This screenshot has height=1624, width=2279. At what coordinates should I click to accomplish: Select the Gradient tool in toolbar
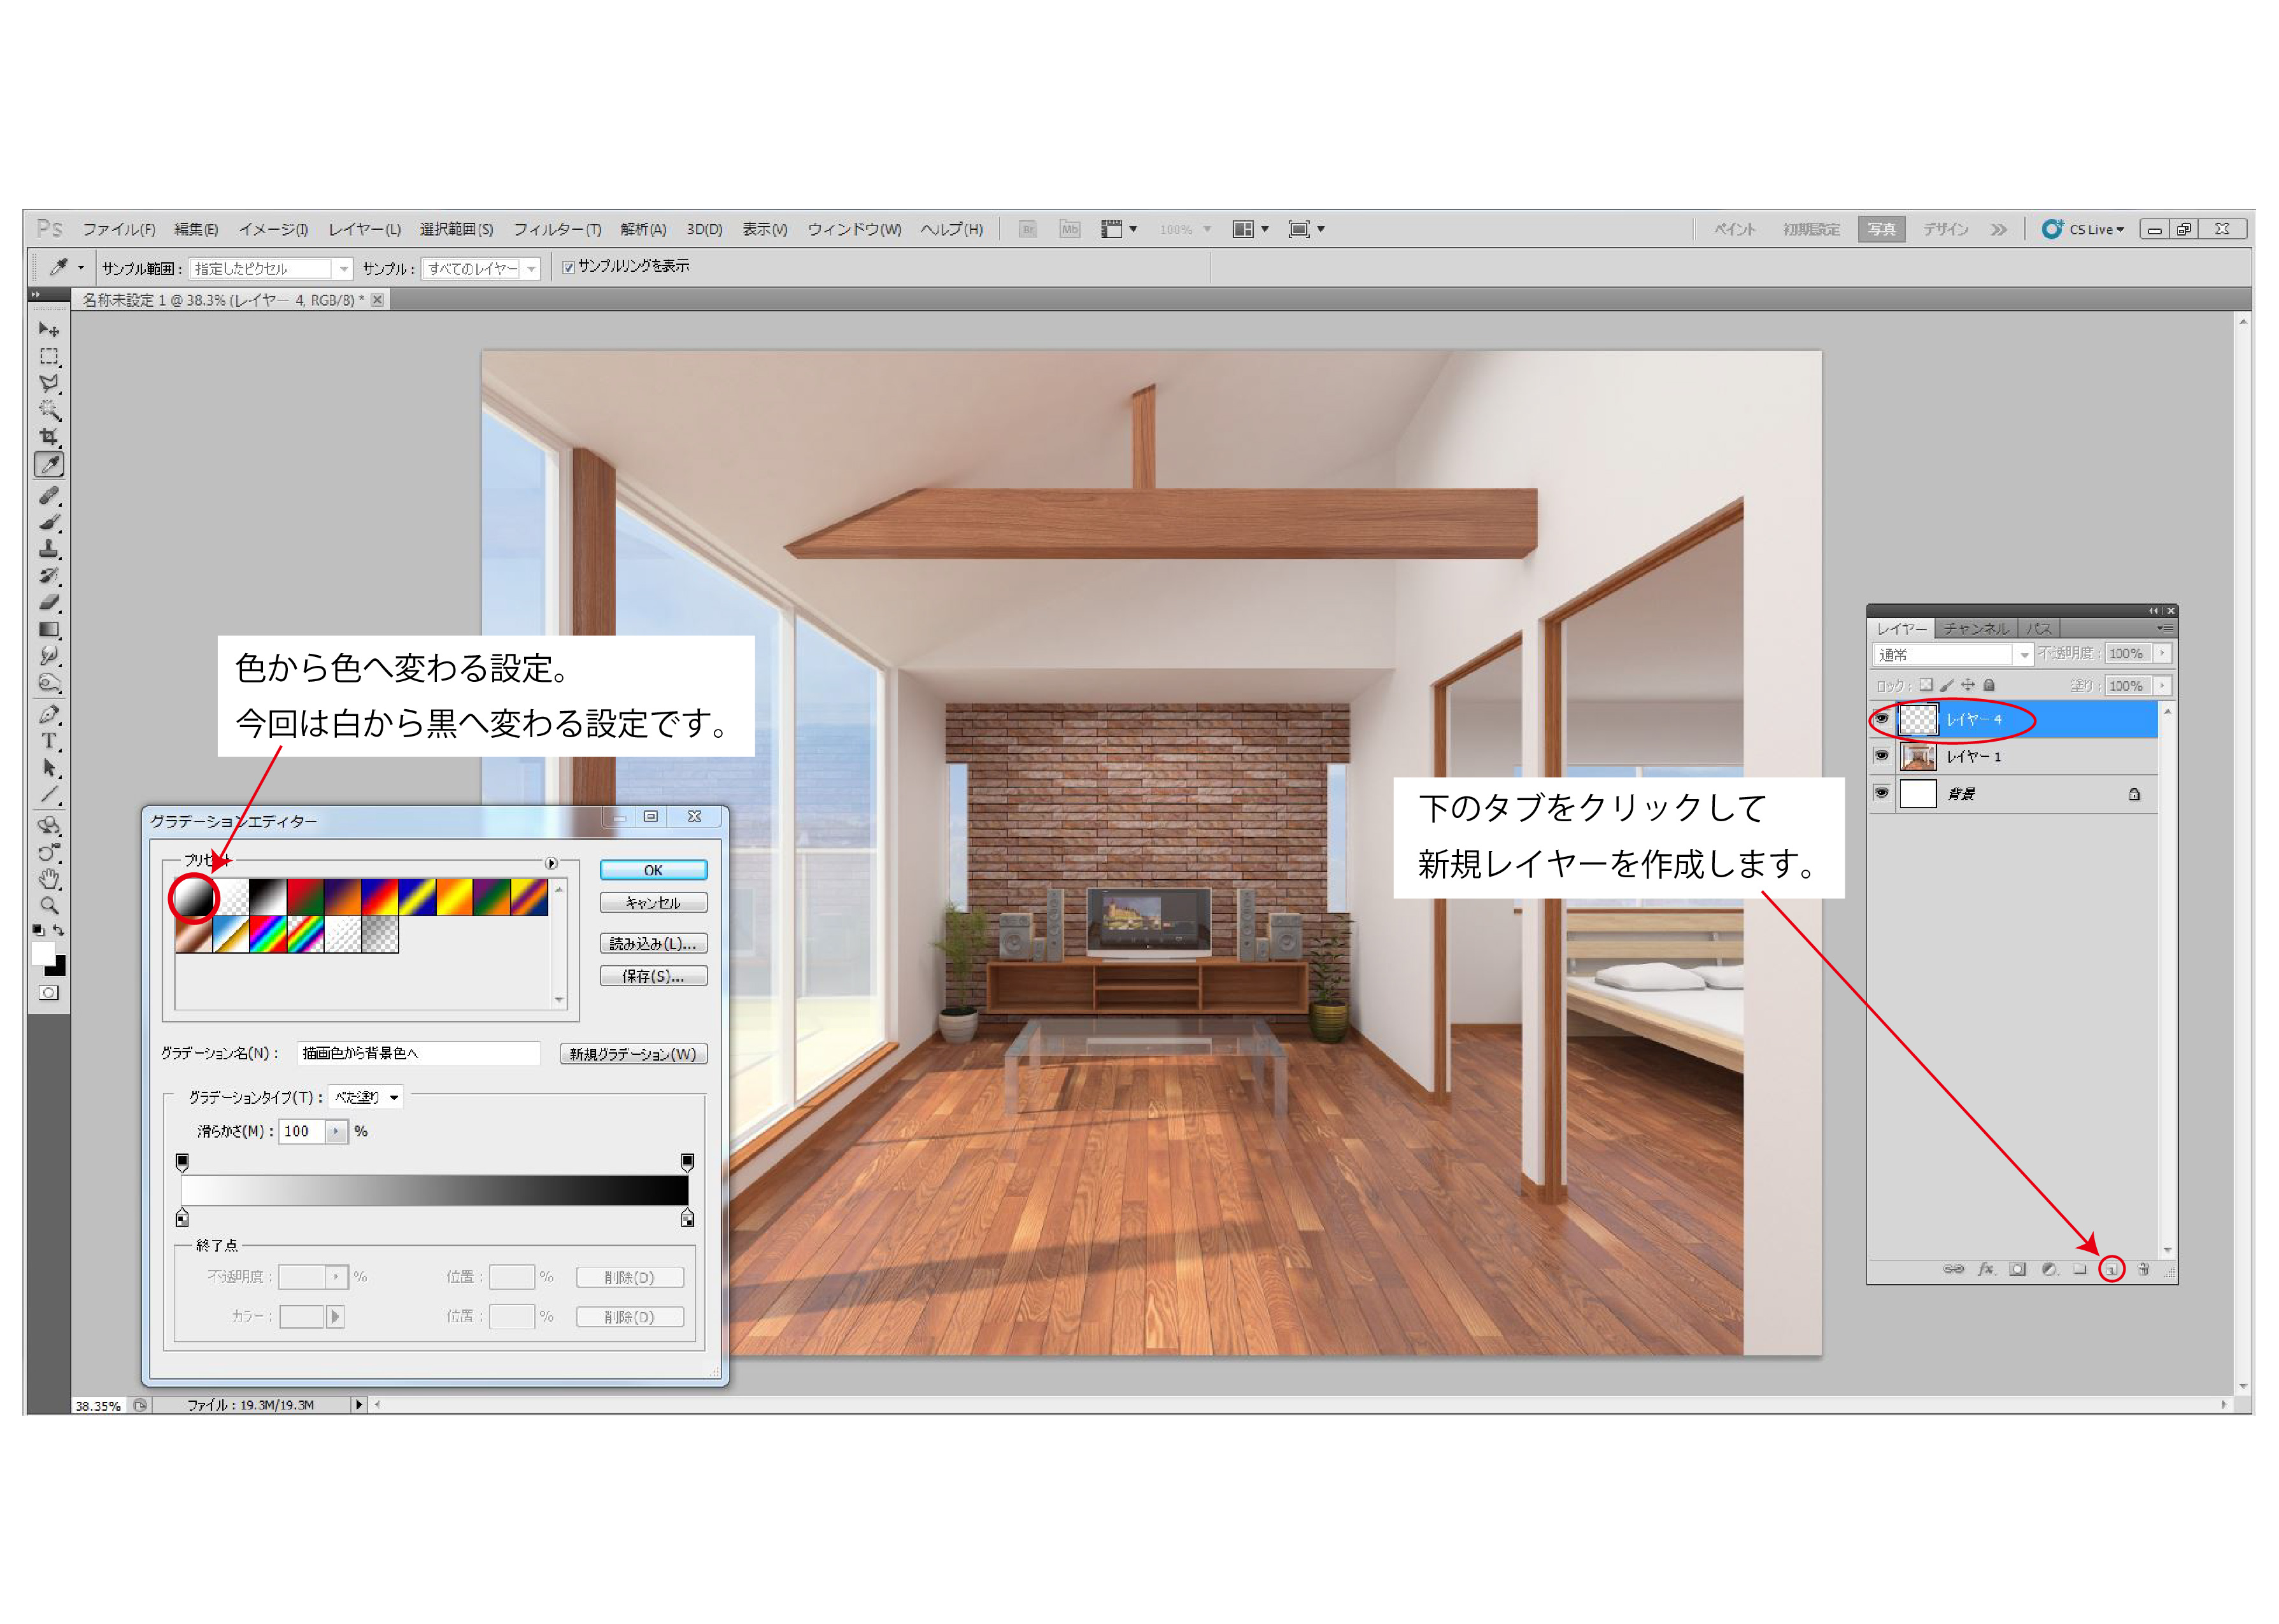point(48,630)
